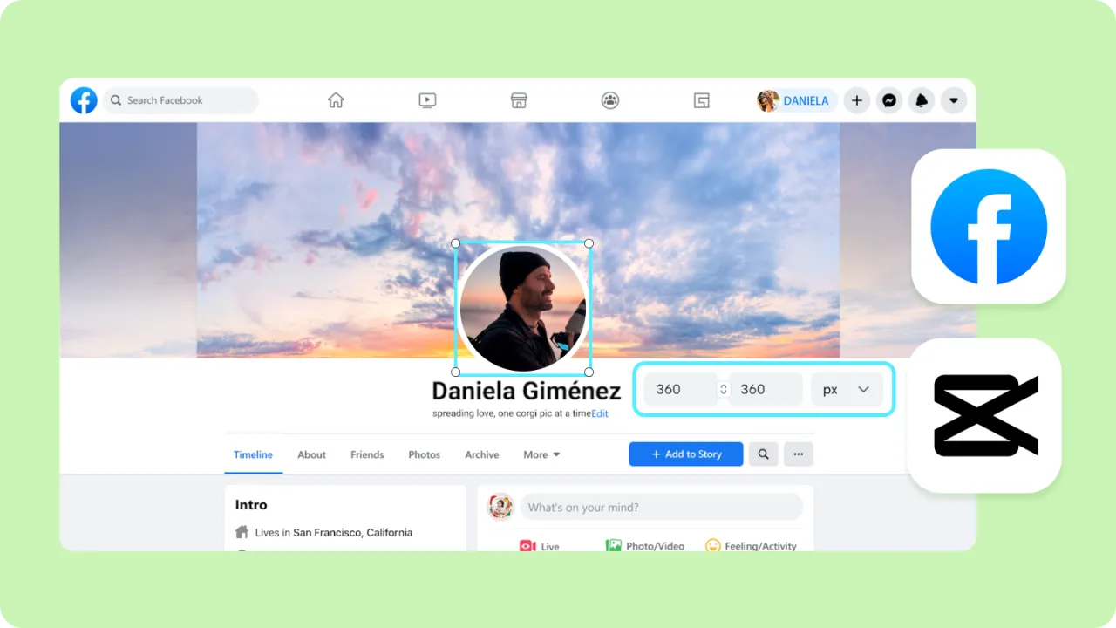Image resolution: width=1116 pixels, height=628 pixels.
Task: Click the Facebook home icon
Action: pyautogui.click(x=336, y=100)
